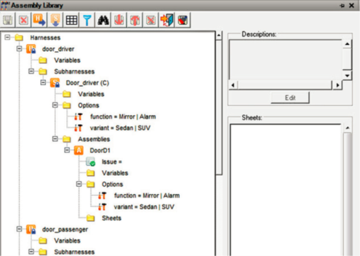Select 'variant = Sedan | SUV' under Door_driver (C) Options
Screen dimensions: 360x256
point(120,128)
